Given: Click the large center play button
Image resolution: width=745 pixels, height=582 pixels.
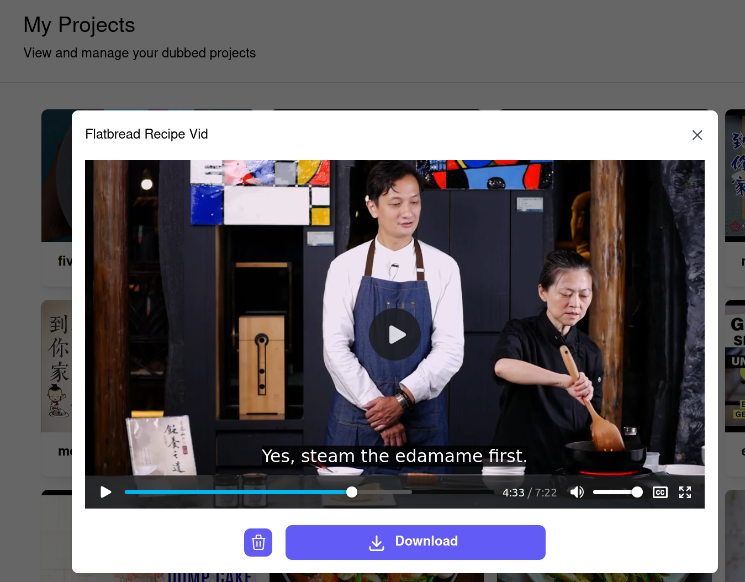Looking at the screenshot, I should coord(395,334).
